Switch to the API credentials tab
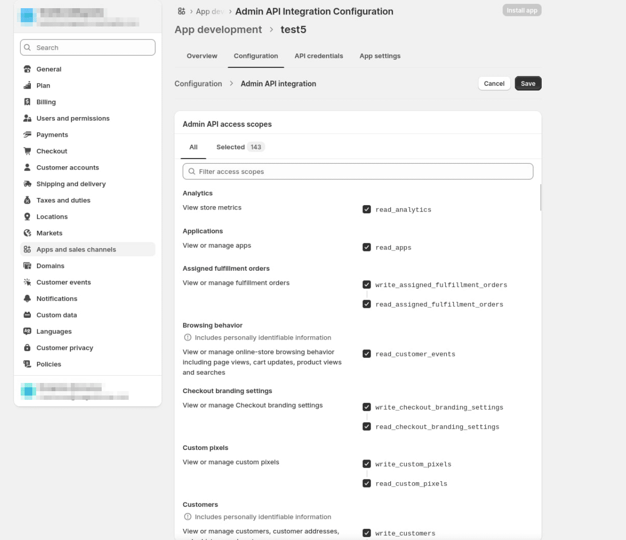Viewport: 626px width, 540px height. [319, 56]
